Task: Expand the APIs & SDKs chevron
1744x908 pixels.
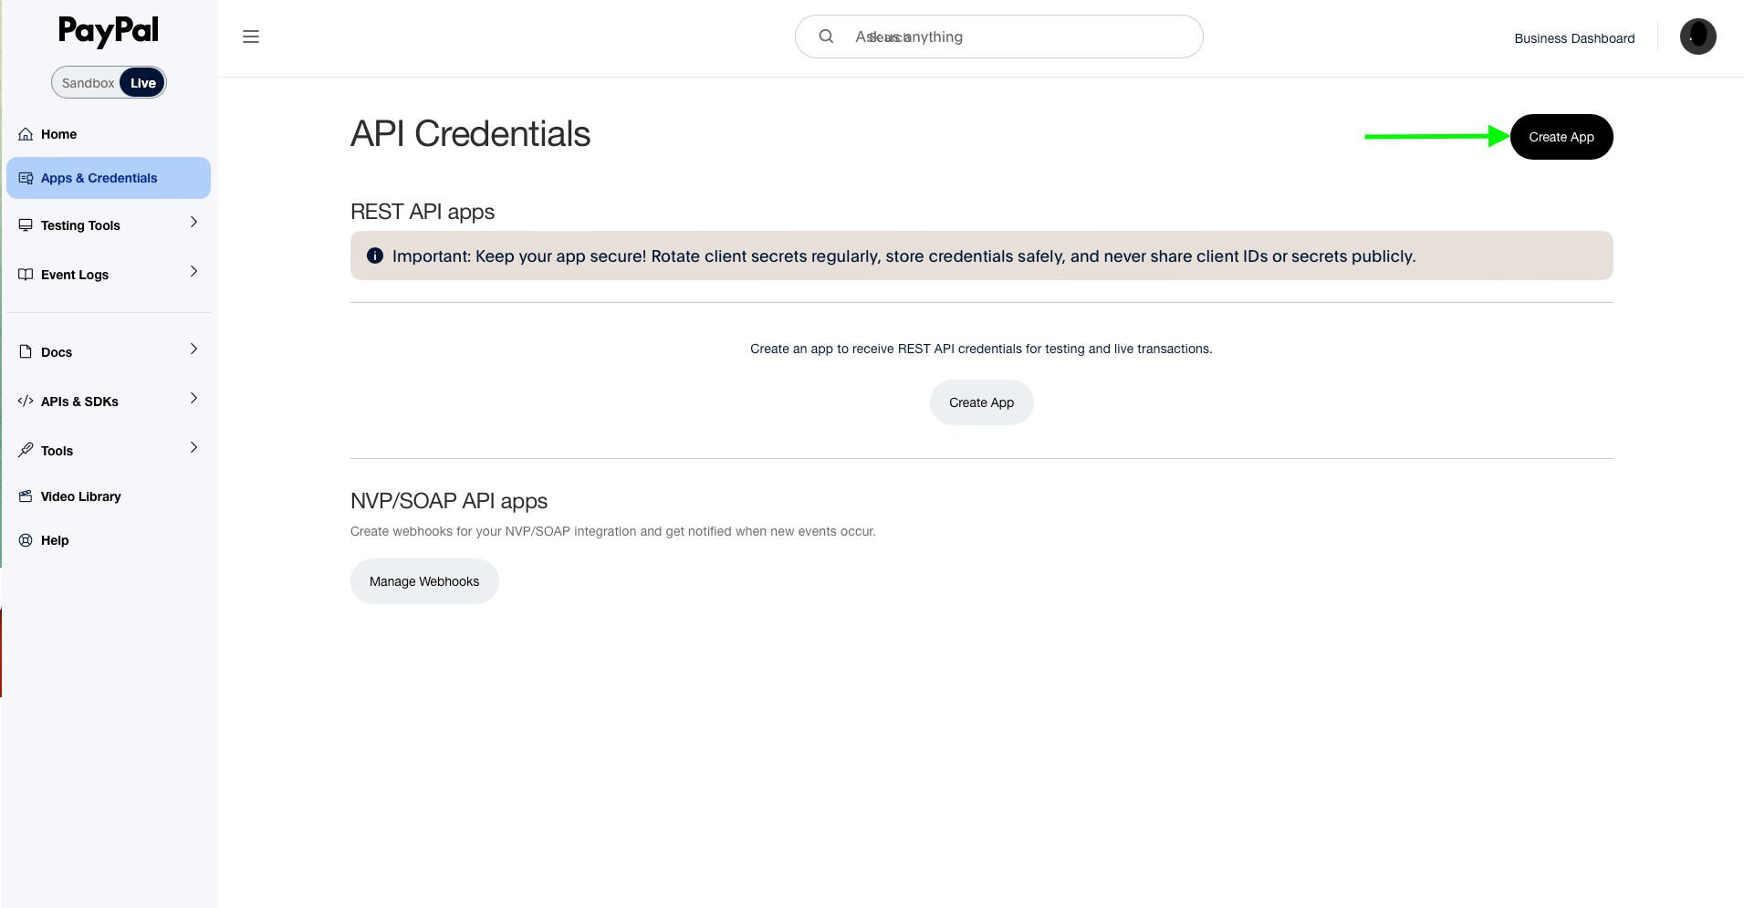Action: pyautogui.click(x=193, y=399)
